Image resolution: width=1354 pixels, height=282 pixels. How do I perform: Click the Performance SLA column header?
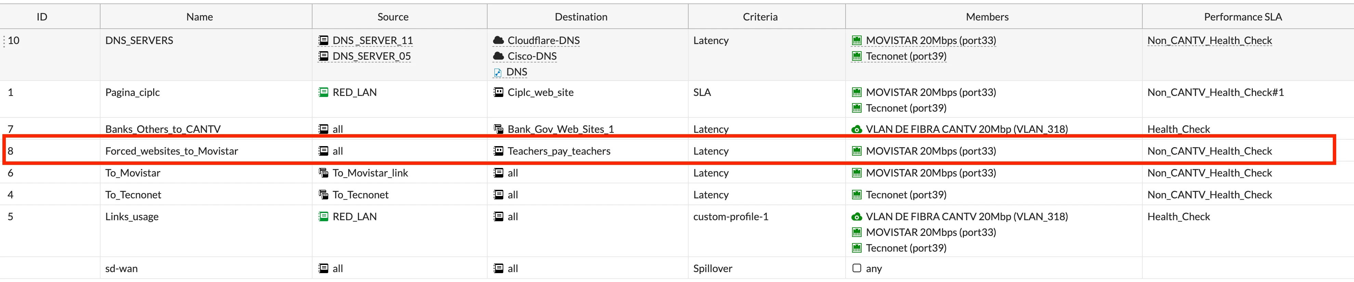coord(1243,17)
